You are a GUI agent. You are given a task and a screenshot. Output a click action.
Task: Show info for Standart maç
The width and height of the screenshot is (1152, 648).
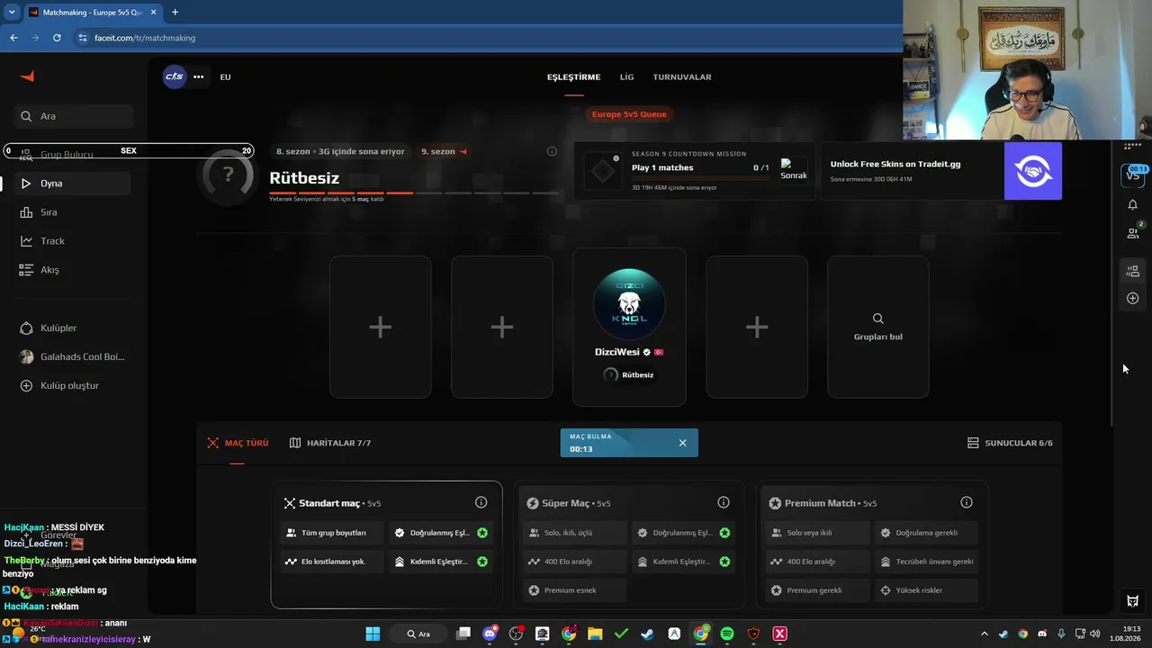(481, 502)
